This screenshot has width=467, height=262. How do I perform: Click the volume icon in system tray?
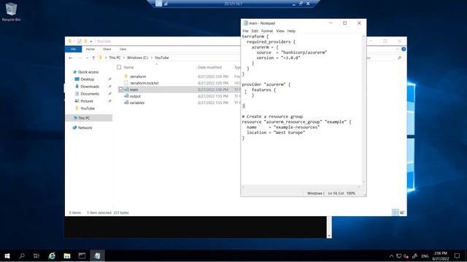click(406, 255)
